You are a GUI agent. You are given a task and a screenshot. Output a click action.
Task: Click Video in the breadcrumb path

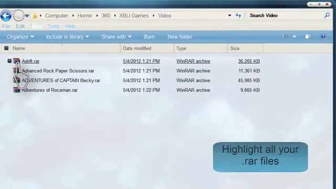tap(164, 16)
